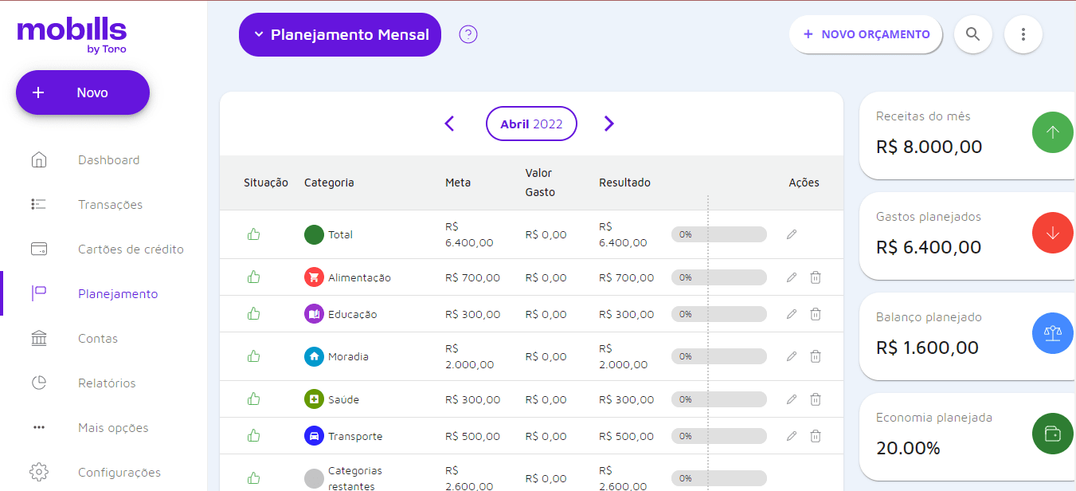
Task: Open the Planejamento Mensal dropdown
Action: coord(339,34)
